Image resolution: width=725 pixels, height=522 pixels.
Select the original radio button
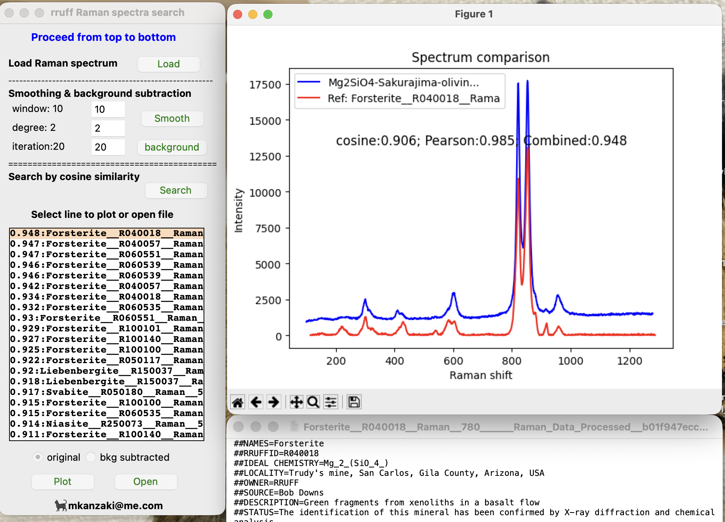click(x=38, y=457)
